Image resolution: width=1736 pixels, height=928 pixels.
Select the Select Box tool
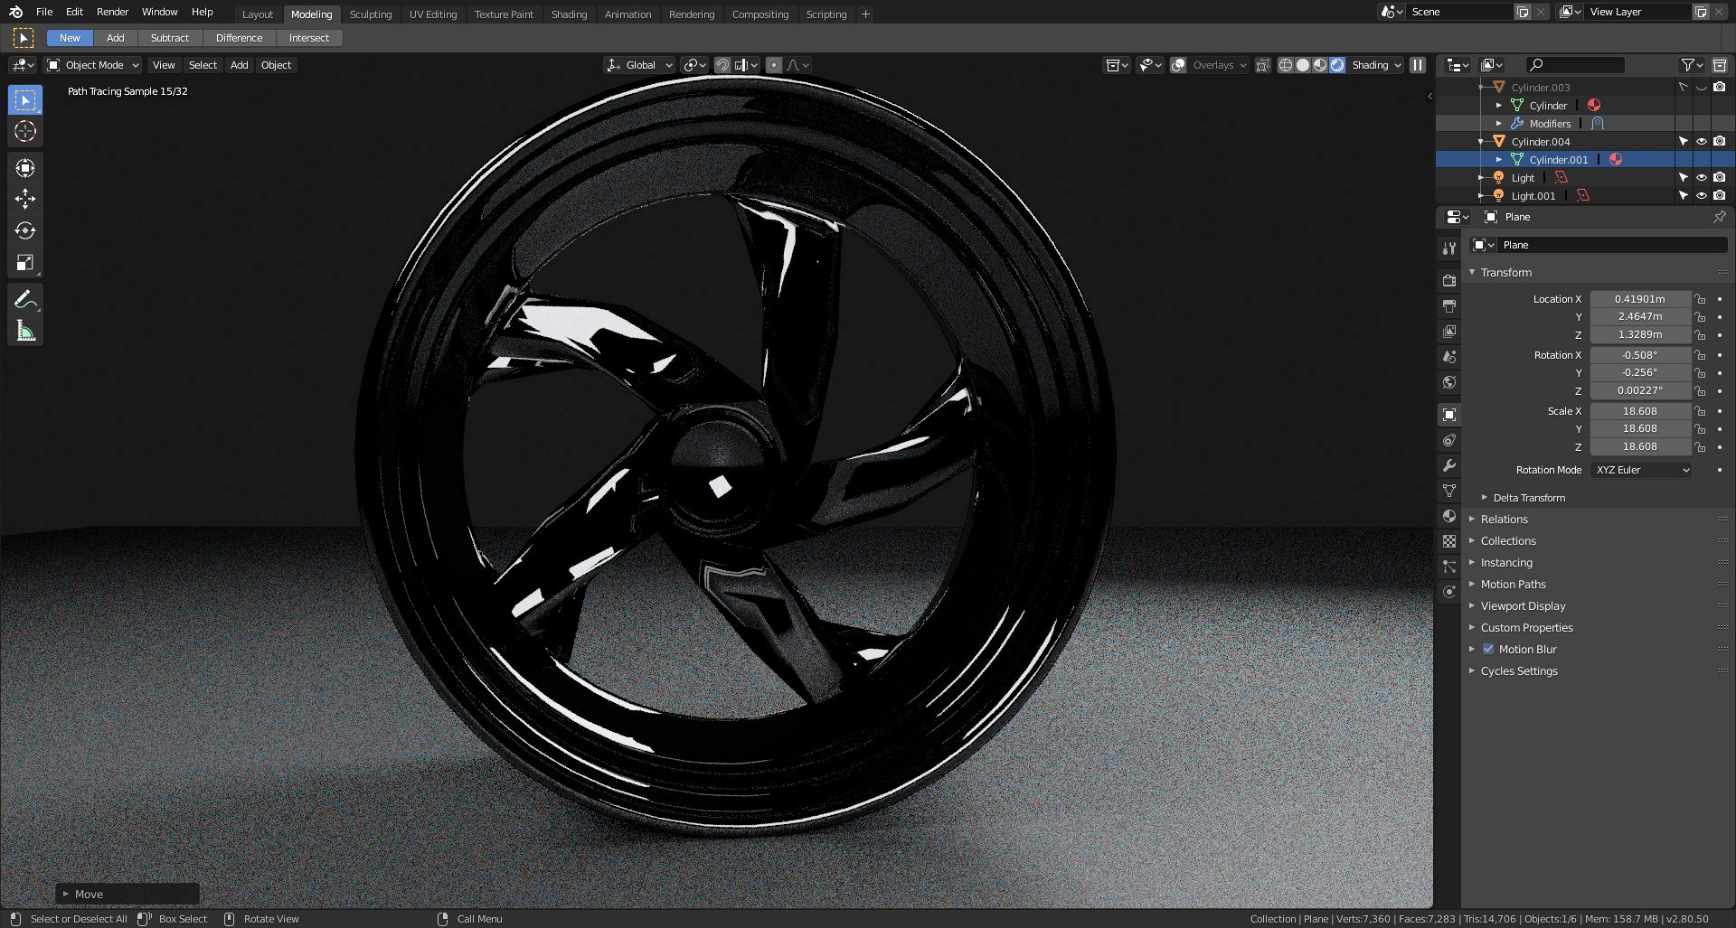coord(25,100)
